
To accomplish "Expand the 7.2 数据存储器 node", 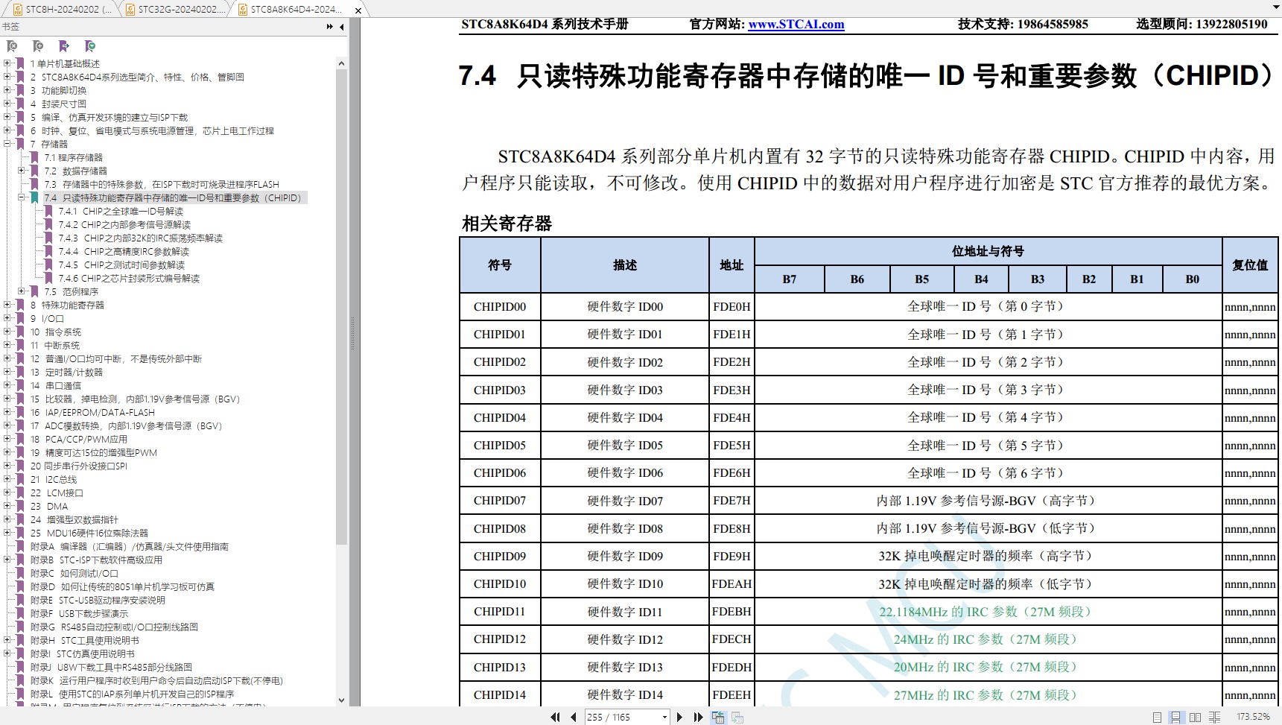I will point(22,171).
